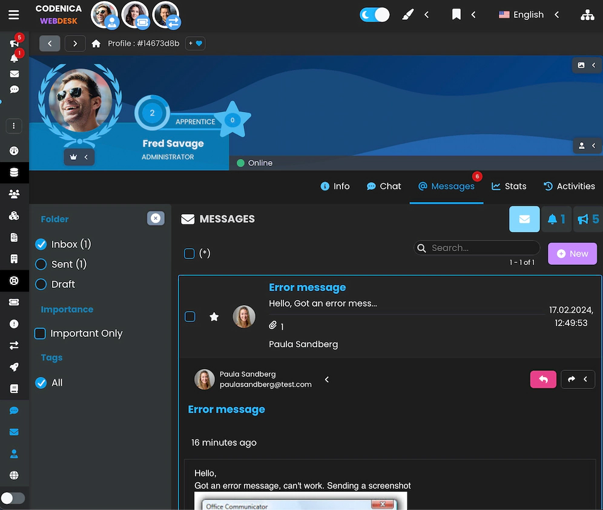Click the New message button
Screen dimensions: 603x510
coord(572,253)
